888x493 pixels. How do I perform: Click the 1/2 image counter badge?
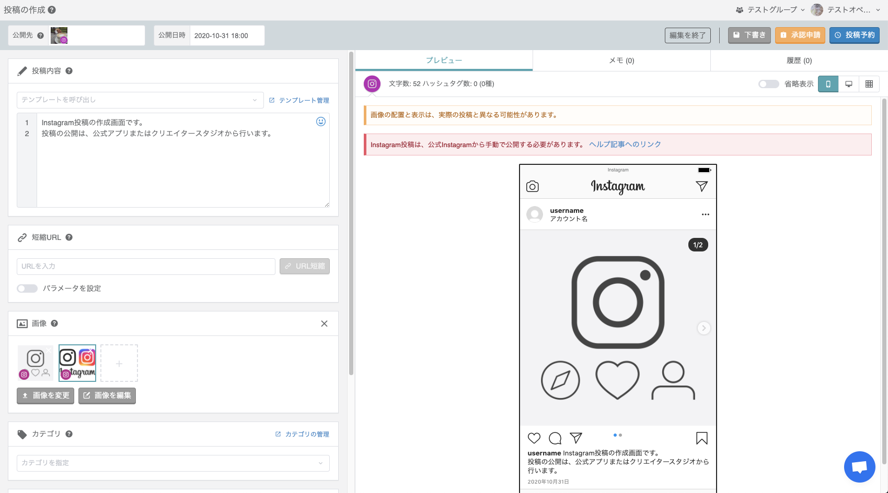point(698,245)
